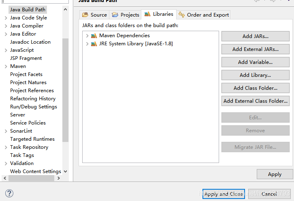Select Java Code Style in sidebar
The width and height of the screenshot is (294, 201).
coord(28,18)
